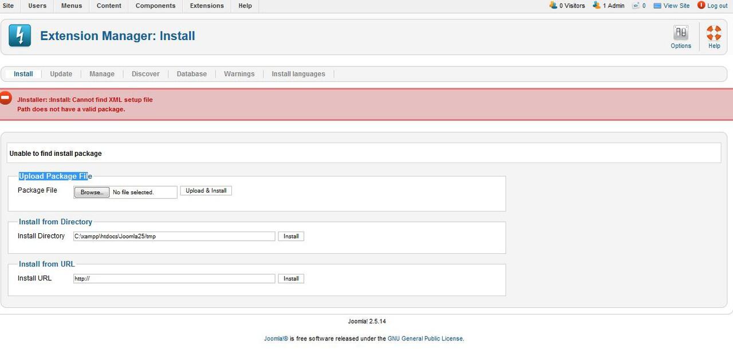Switch to the Warnings tab

(239, 74)
